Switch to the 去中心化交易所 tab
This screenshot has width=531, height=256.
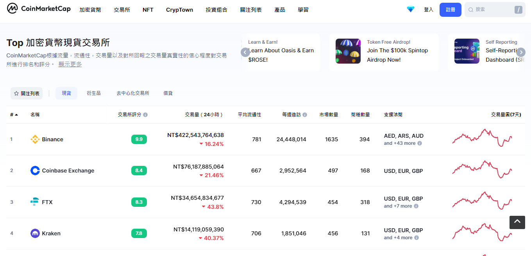[x=133, y=93]
